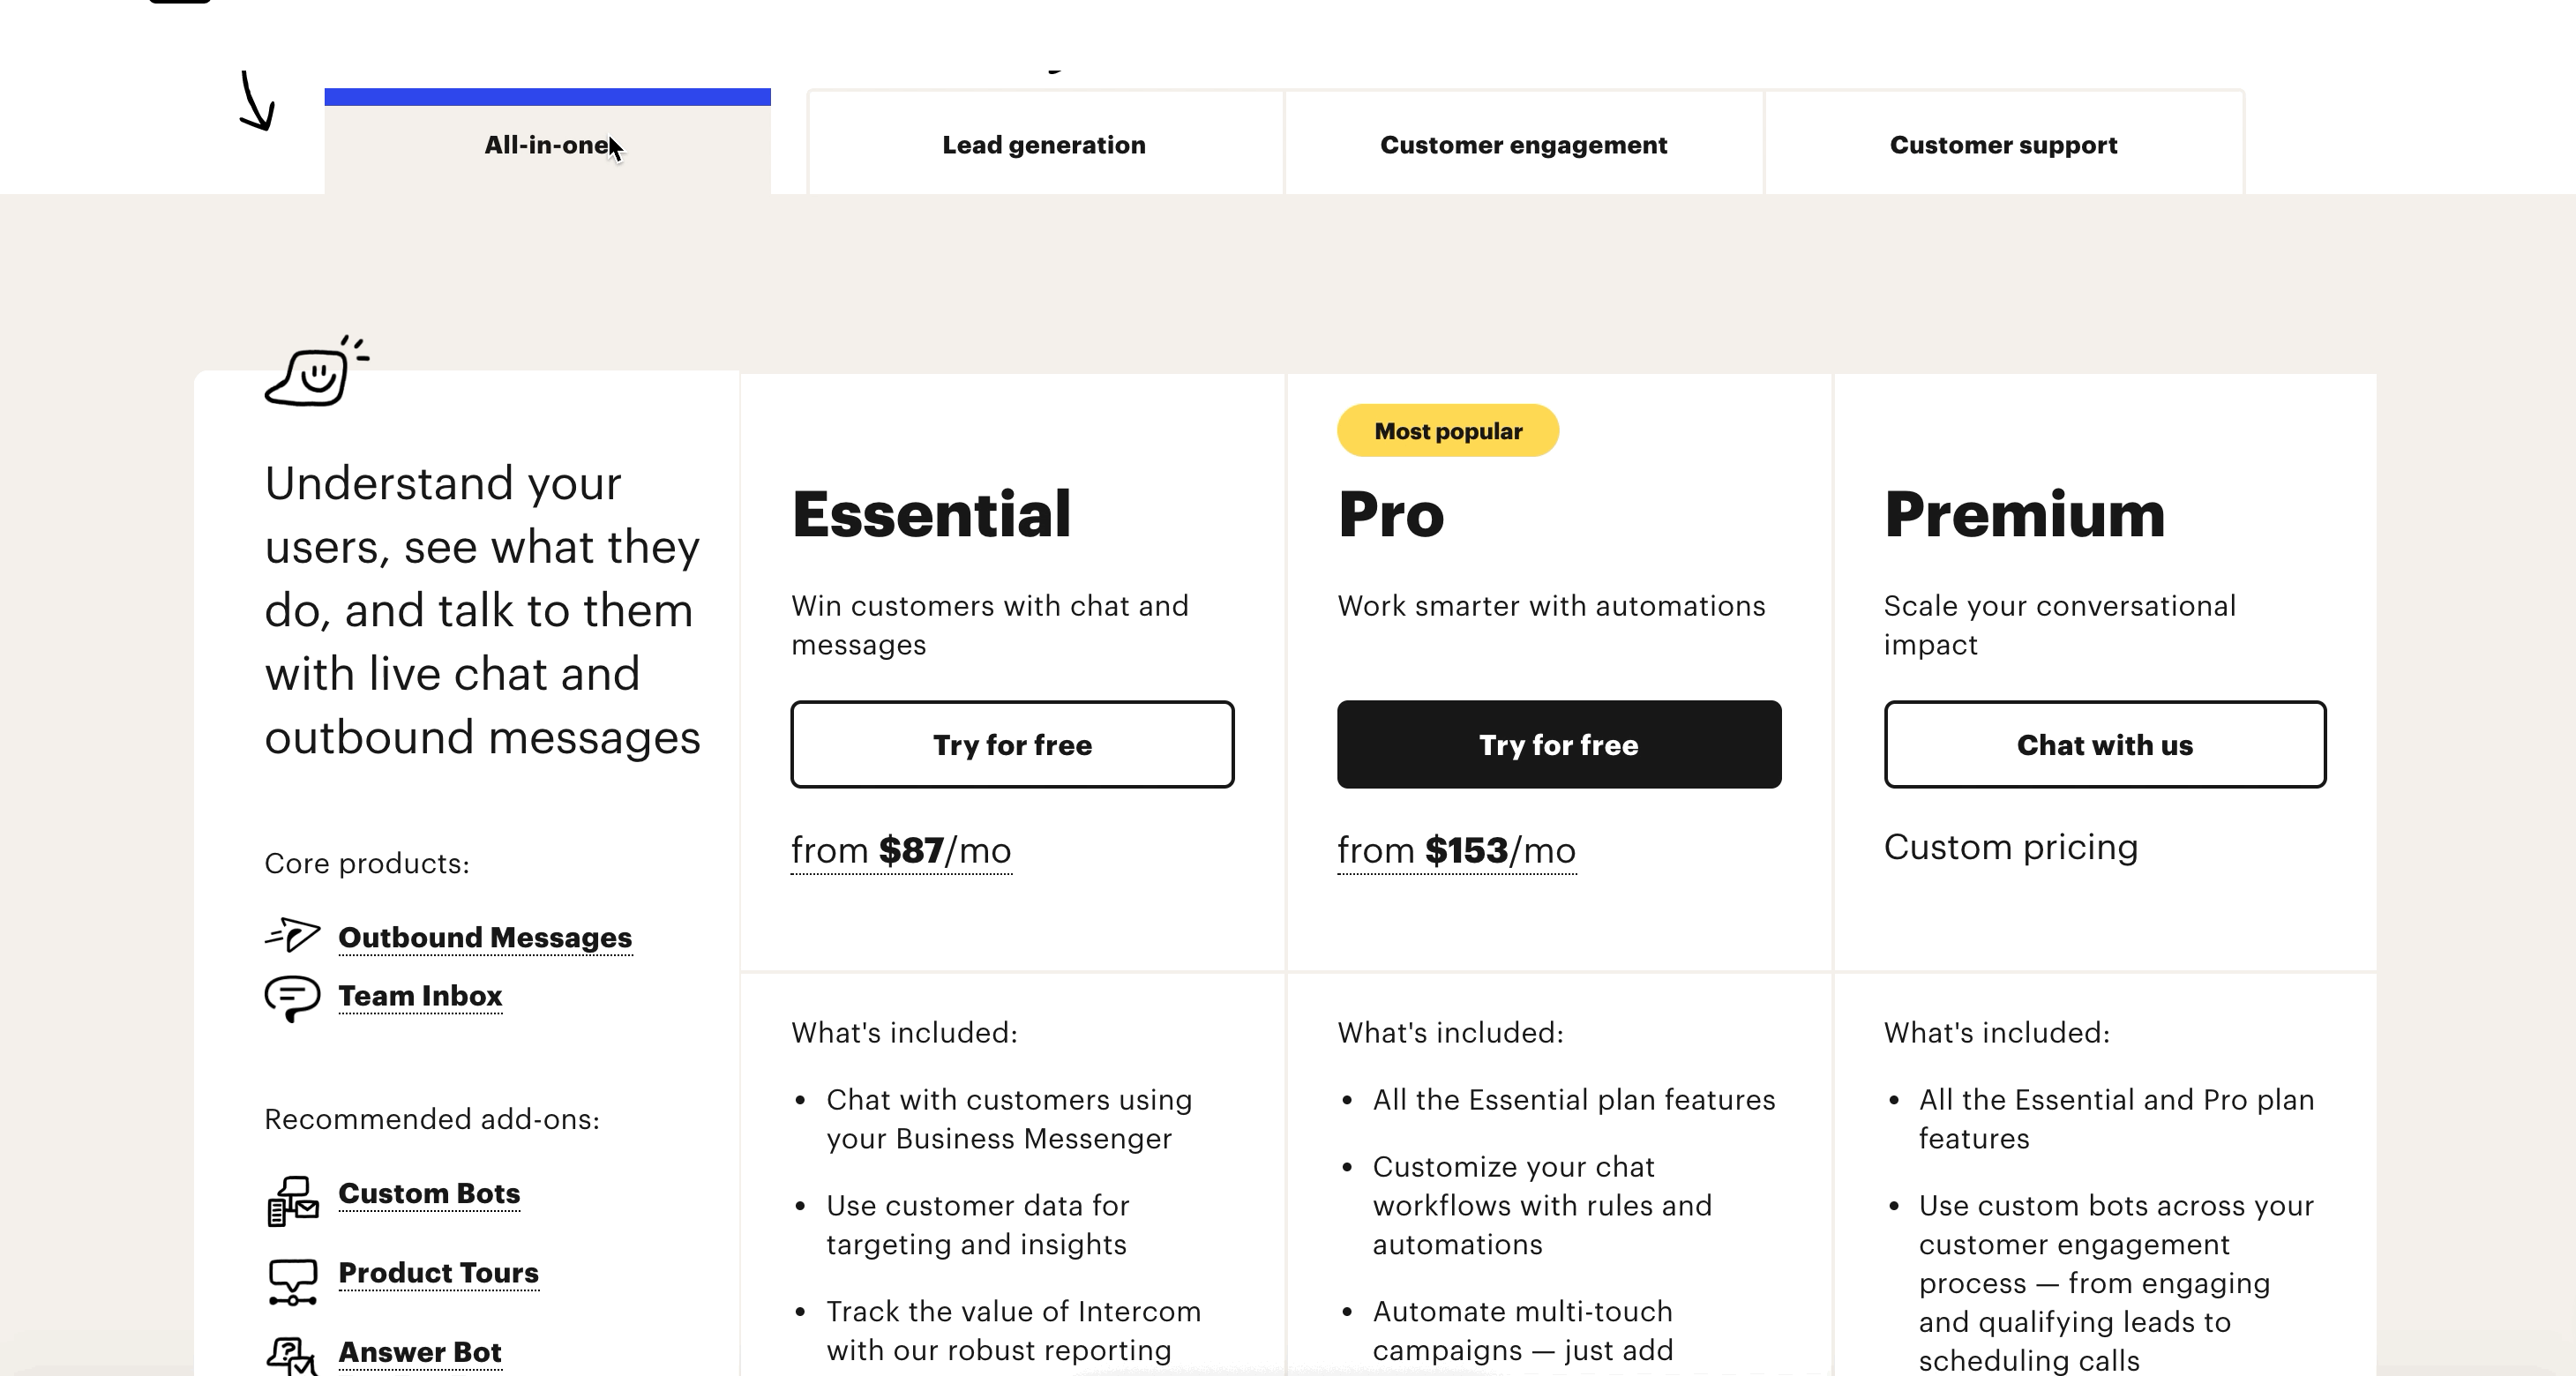Click the black Try for free Pro button

tap(1559, 744)
